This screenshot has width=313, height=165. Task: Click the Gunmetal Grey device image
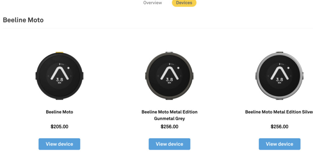click(x=169, y=76)
